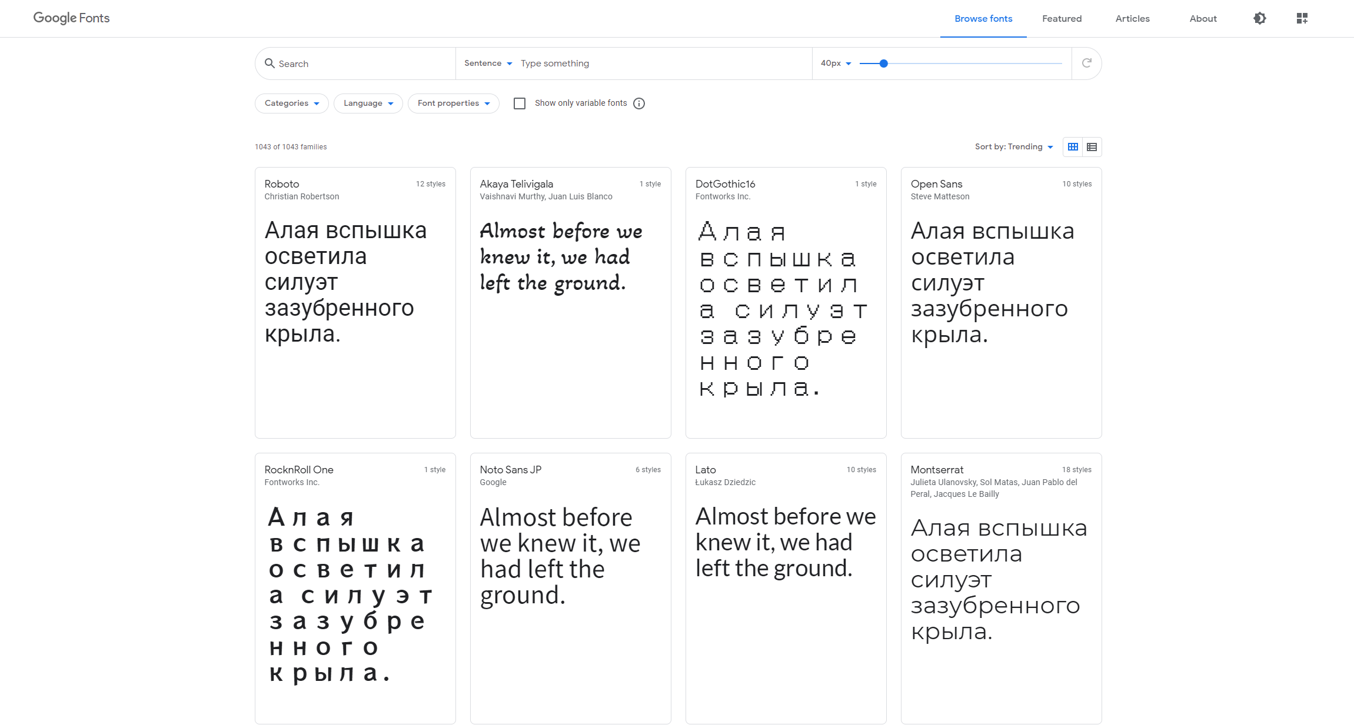Check the Show only variable fonts option
Viewport: 1354px width, 725px height.
[x=520, y=103]
